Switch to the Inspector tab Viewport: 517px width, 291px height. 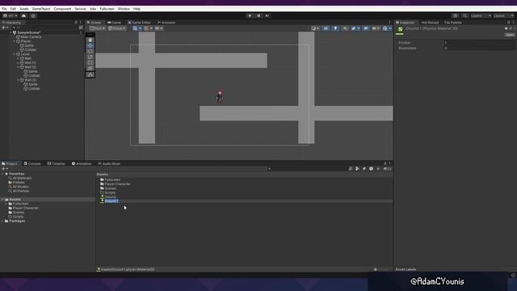(x=405, y=23)
